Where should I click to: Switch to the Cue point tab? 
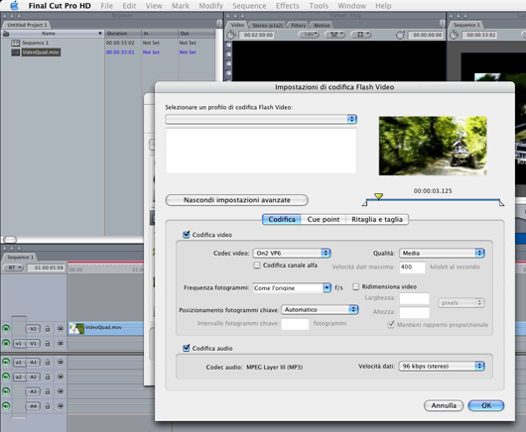(x=324, y=219)
